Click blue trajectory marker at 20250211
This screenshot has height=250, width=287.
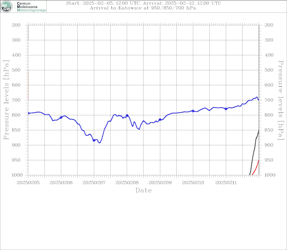[226, 109]
